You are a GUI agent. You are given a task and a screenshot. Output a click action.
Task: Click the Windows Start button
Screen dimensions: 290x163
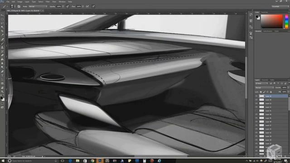(3, 161)
